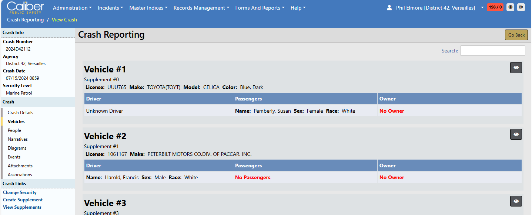Click the user profile icon

[x=389, y=8]
